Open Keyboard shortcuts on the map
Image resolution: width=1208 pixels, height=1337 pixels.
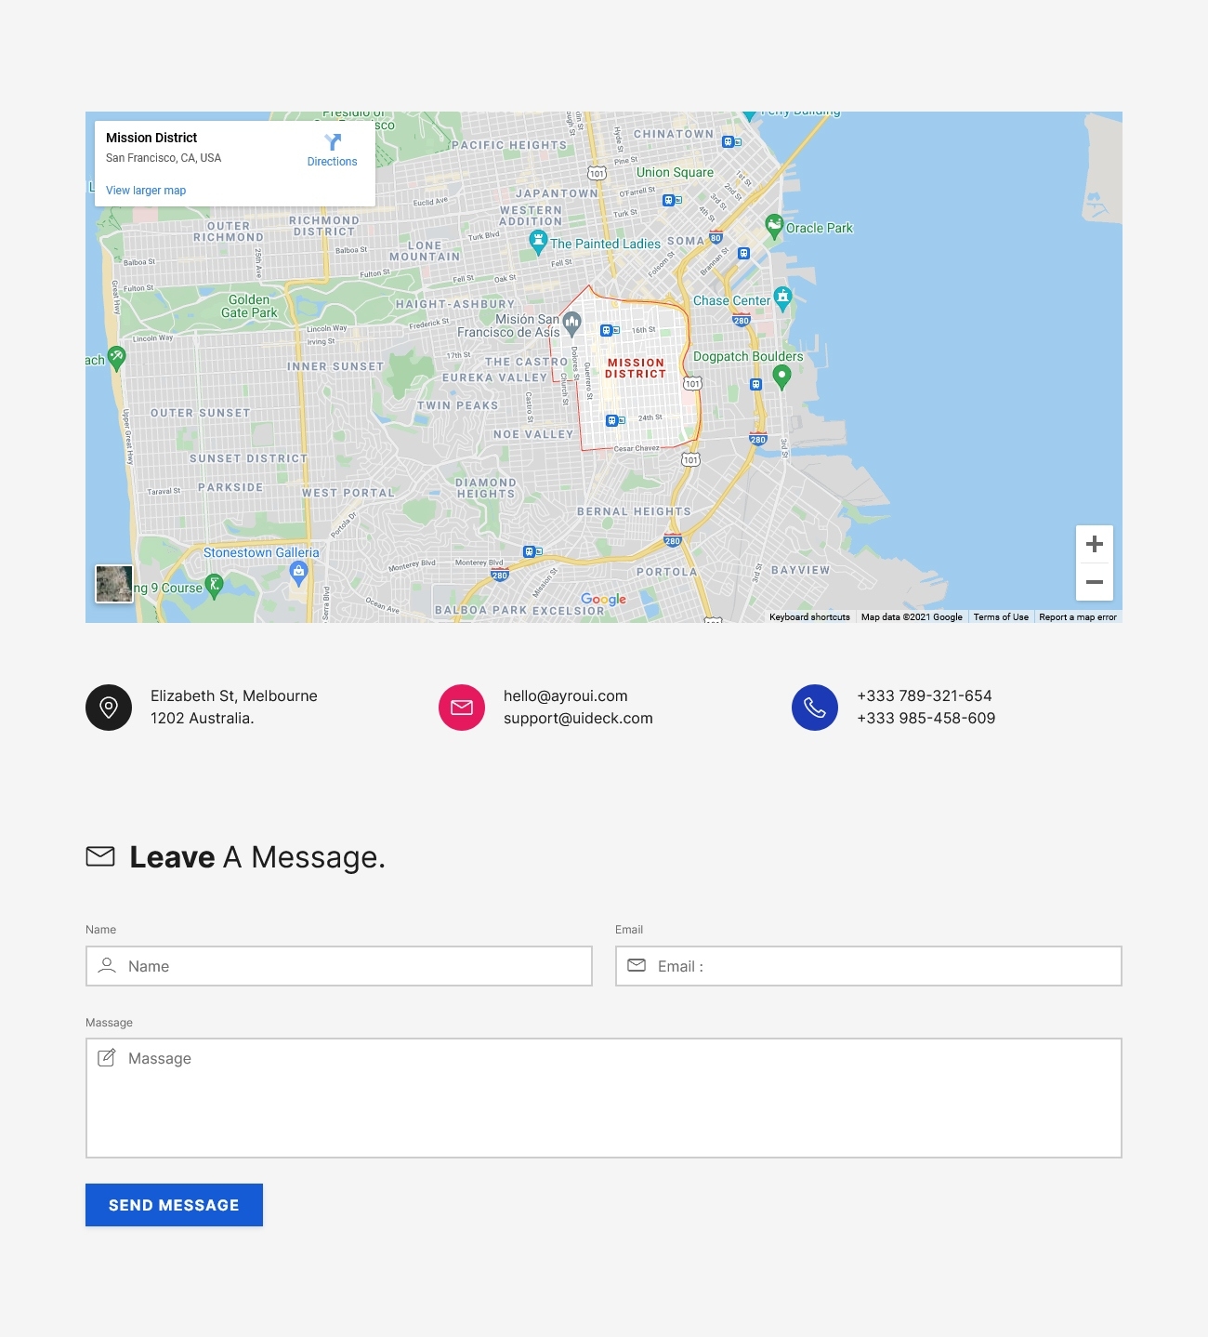(x=809, y=617)
